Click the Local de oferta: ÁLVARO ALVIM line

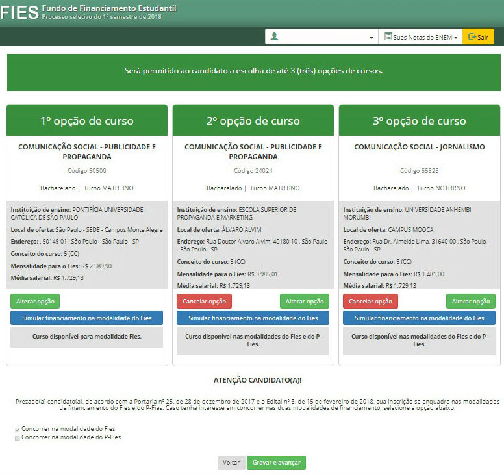coord(219,230)
